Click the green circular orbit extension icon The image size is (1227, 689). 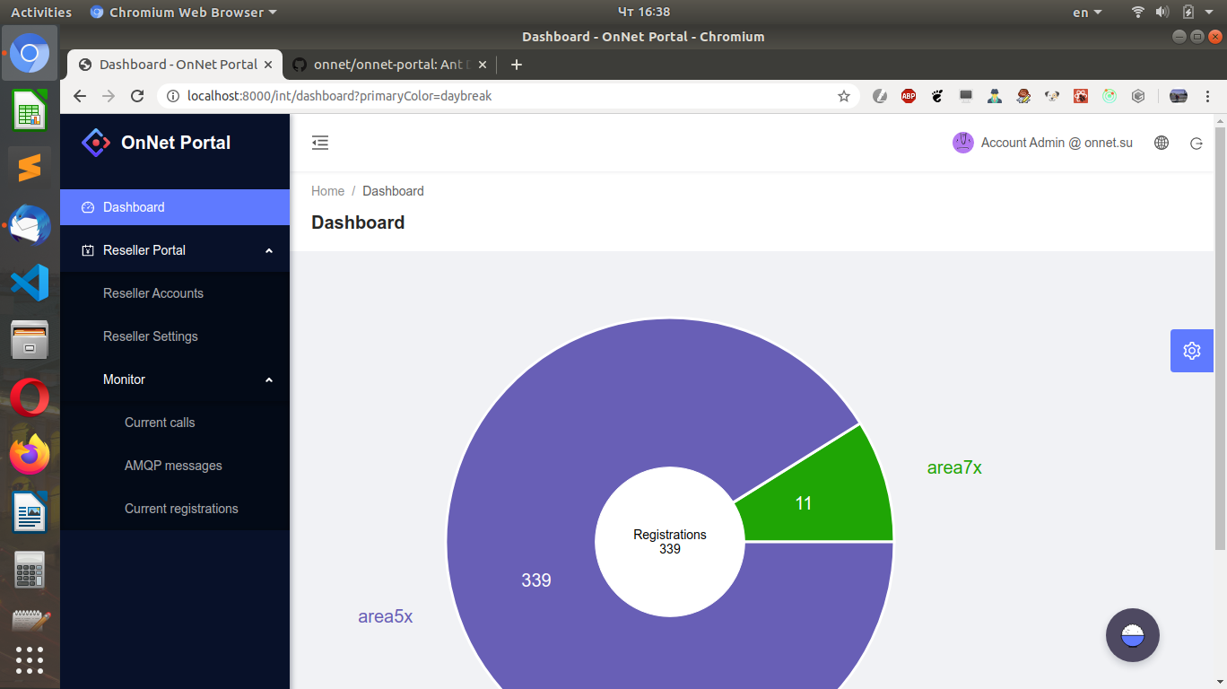pos(1110,96)
